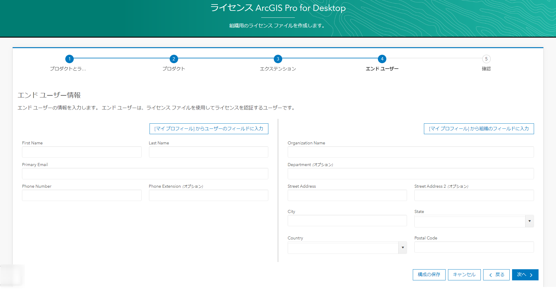Click the エンド ユーザー情報 heading

(x=49, y=95)
